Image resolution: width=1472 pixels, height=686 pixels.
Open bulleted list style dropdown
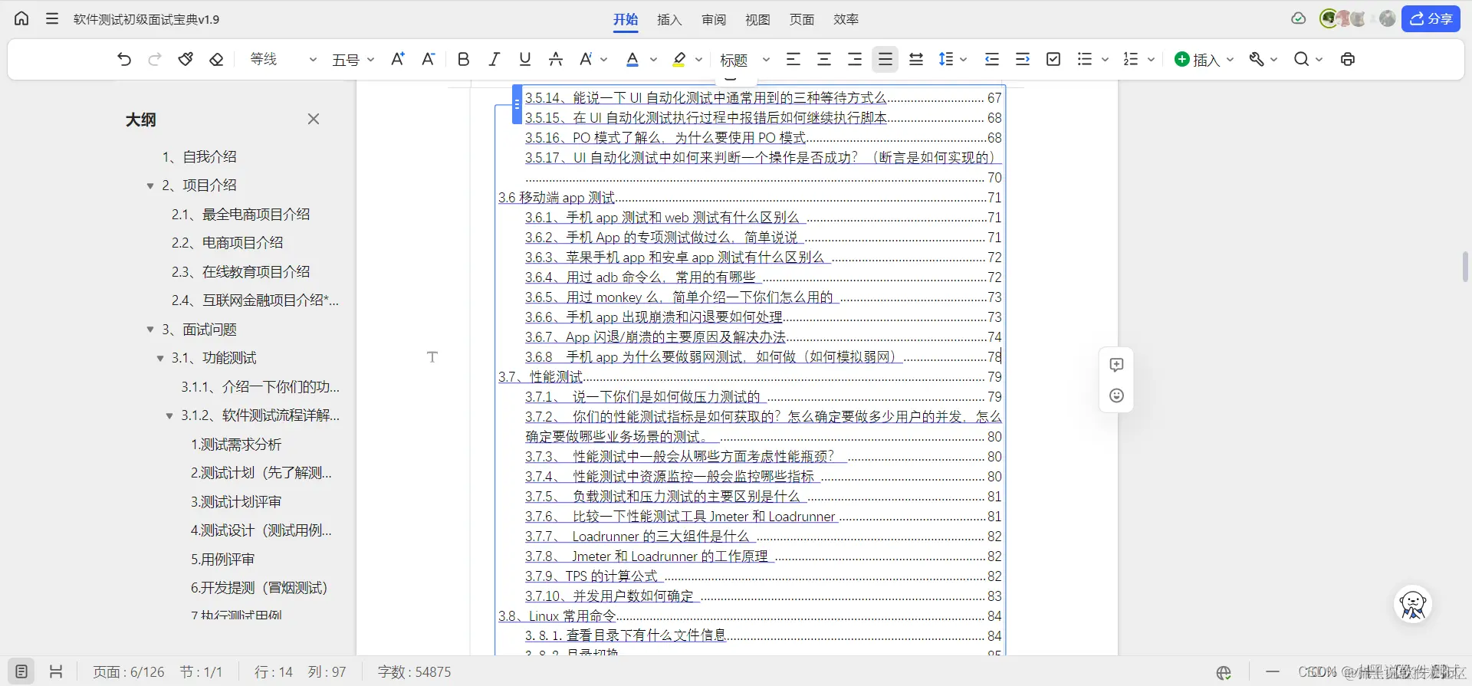point(1105,59)
